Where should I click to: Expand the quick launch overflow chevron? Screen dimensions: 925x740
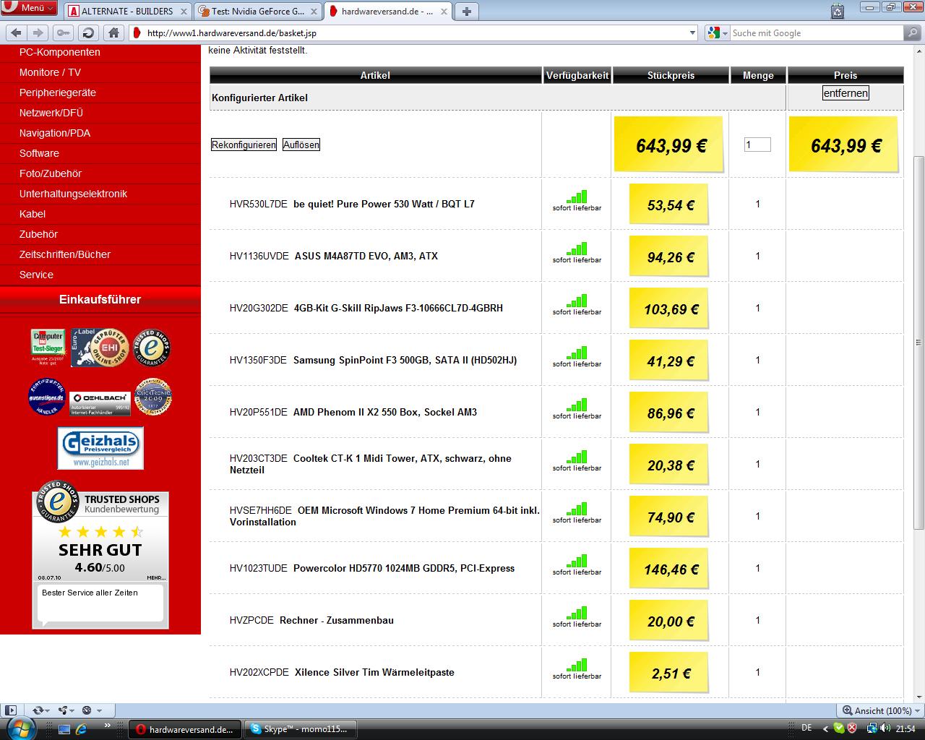(x=108, y=725)
